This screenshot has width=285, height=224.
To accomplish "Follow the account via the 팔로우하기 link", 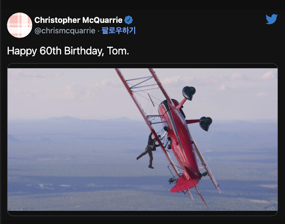I will click(118, 31).
